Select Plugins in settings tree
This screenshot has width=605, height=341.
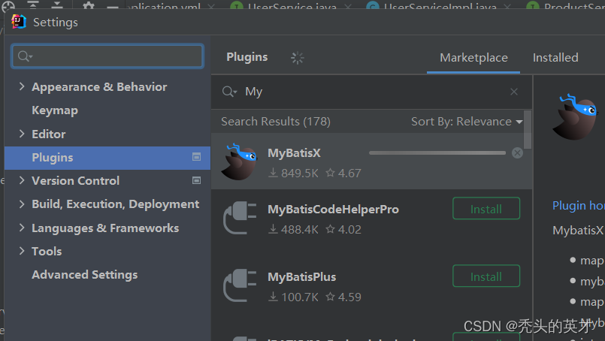[x=107, y=158]
